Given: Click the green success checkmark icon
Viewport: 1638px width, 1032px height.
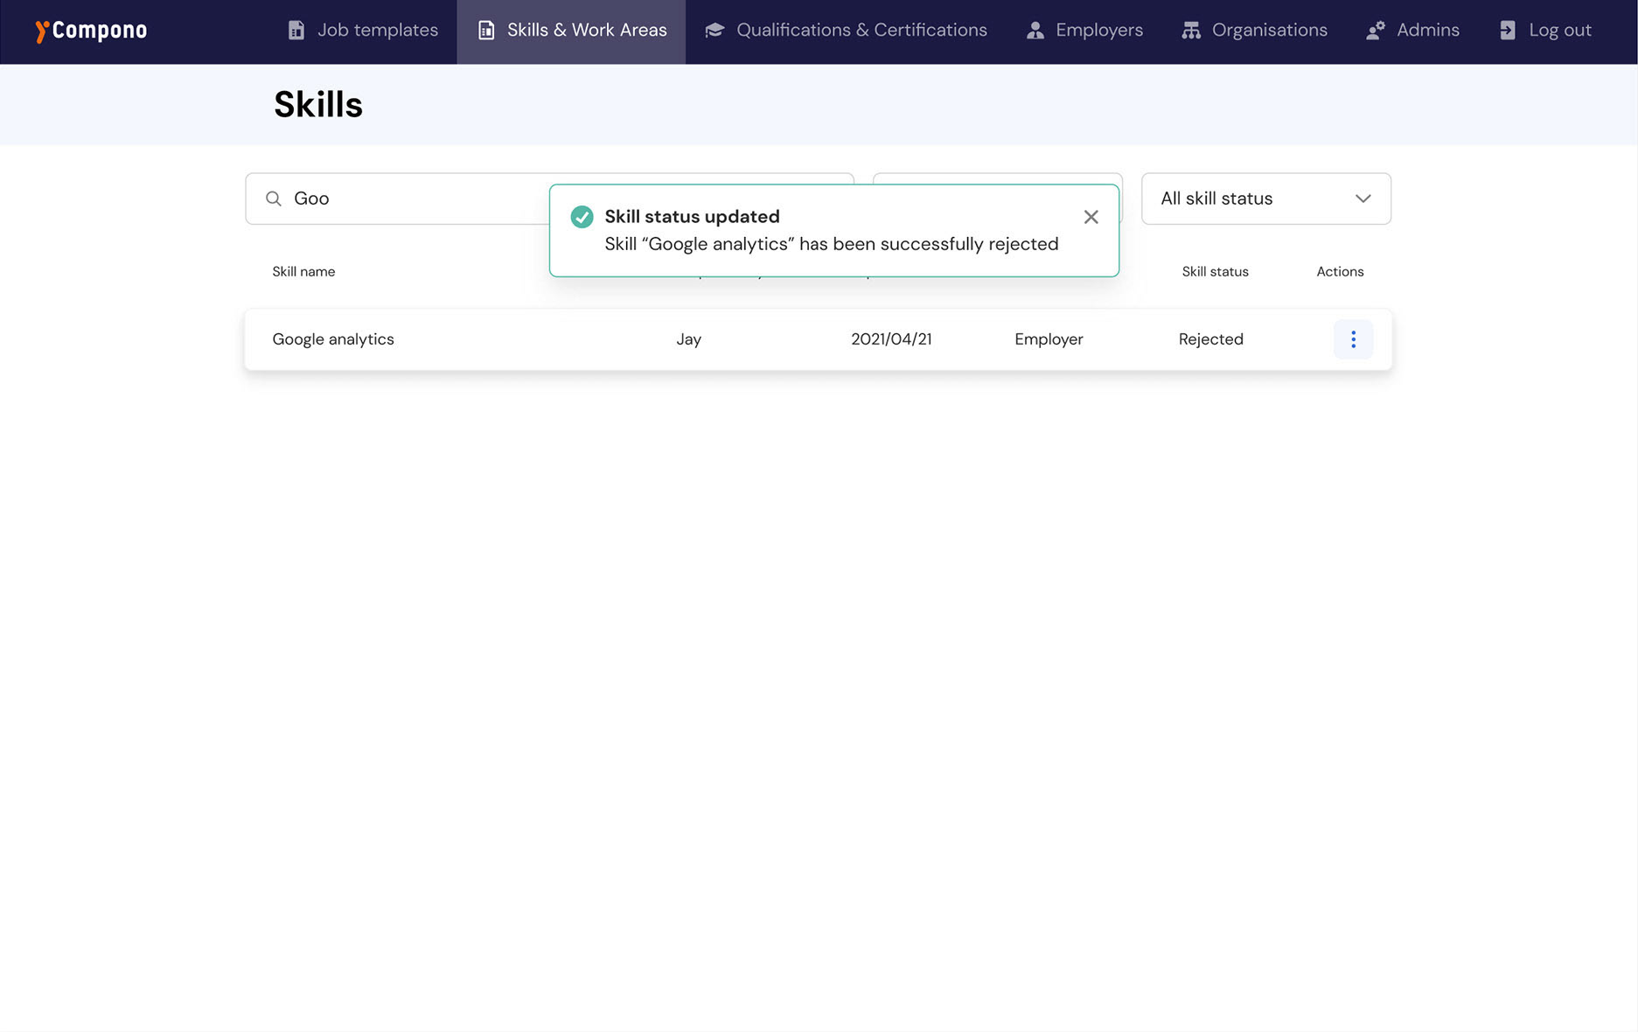Looking at the screenshot, I should point(582,217).
